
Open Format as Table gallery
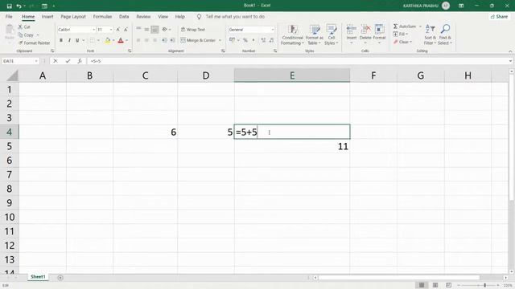click(x=315, y=35)
